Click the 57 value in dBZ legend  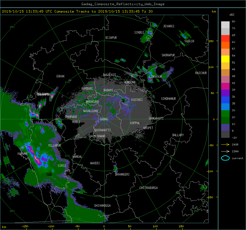234,49
